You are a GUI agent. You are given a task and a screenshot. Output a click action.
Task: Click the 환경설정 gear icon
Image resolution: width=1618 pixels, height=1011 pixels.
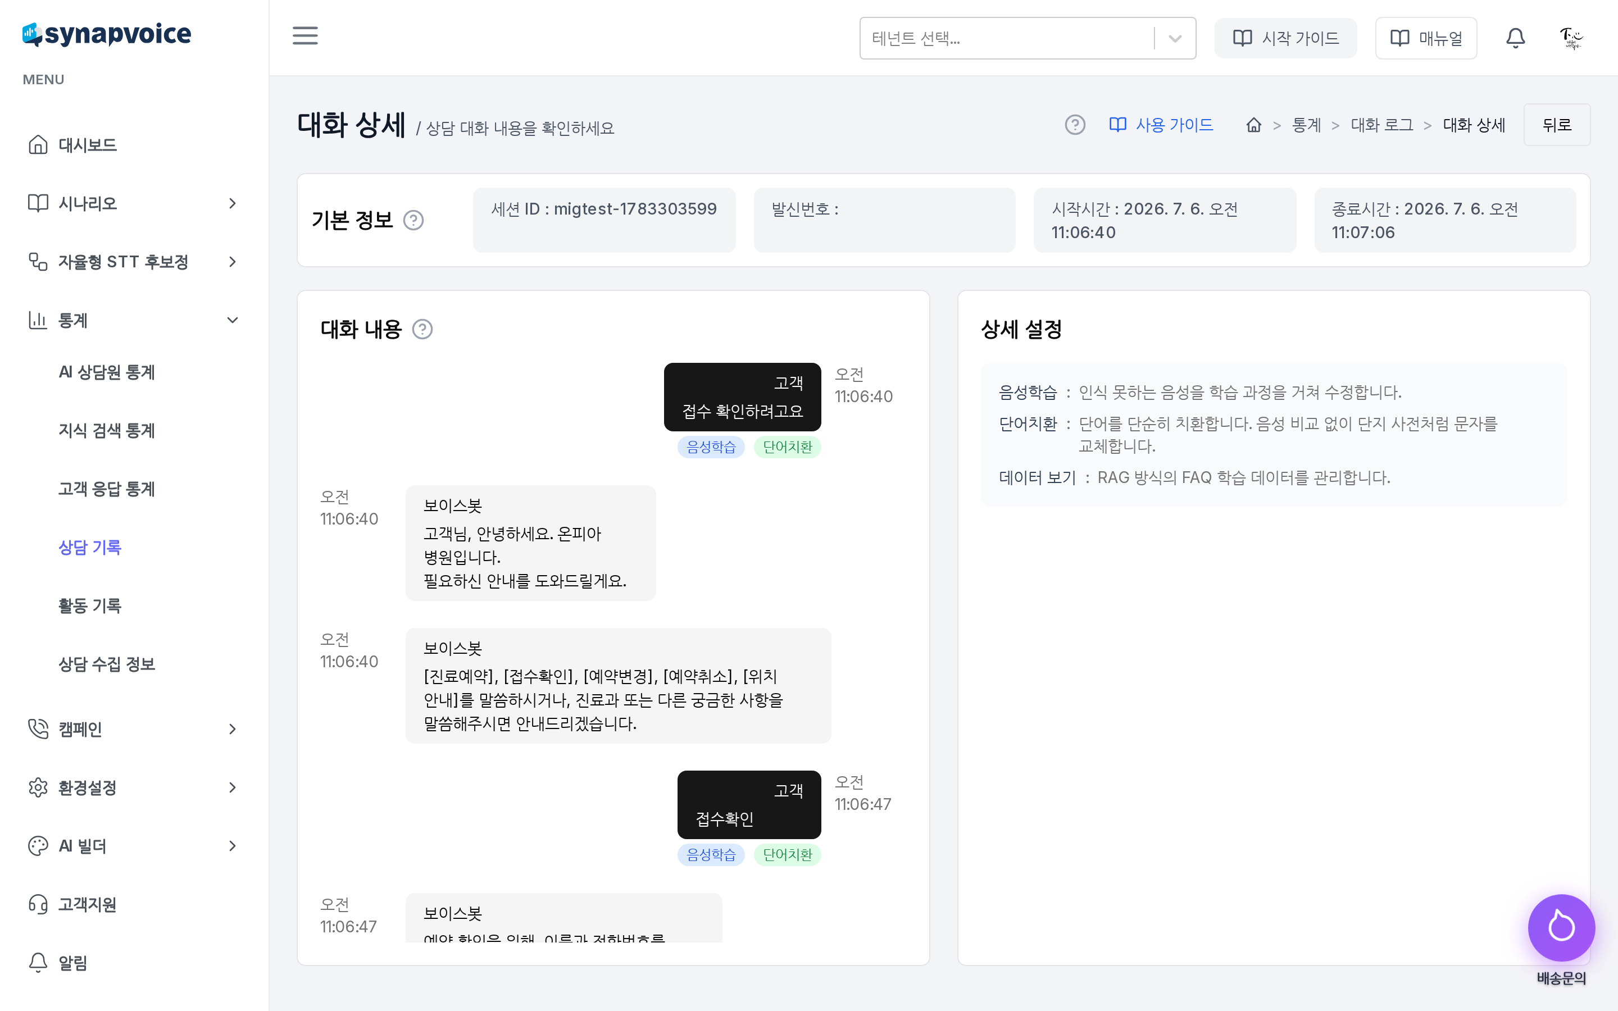(38, 787)
